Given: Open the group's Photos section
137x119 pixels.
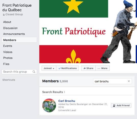Looking at the screenshot, I should tap(8, 58).
